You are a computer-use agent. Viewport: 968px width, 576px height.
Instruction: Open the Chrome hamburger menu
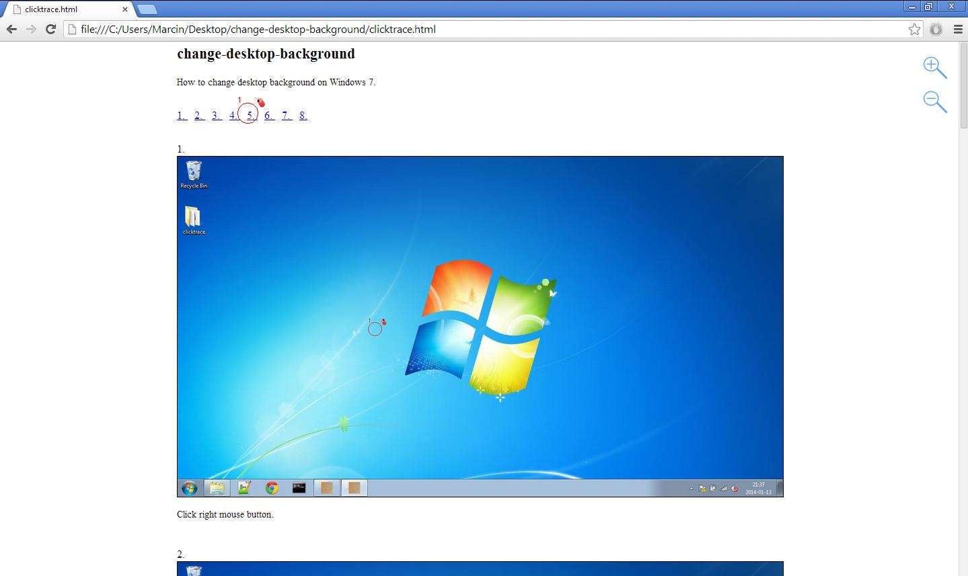[x=958, y=29]
